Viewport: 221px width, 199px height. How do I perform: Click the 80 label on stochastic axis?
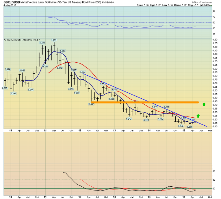click(214, 171)
